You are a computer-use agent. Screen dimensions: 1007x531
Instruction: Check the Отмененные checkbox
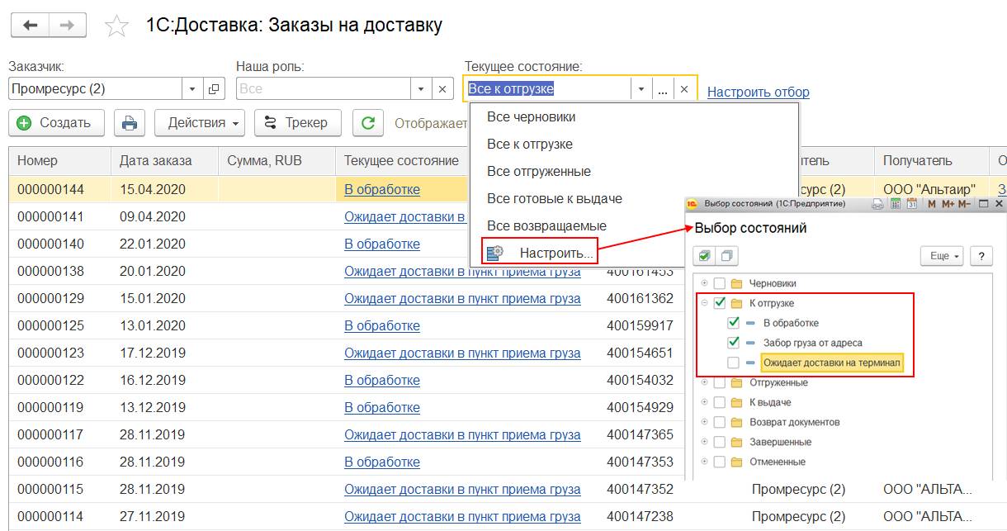719,462
